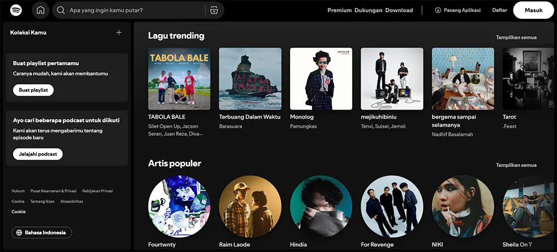Open the For Revenge artist picture
Screen dimensions: 557x252
click(x=392, y=206)
